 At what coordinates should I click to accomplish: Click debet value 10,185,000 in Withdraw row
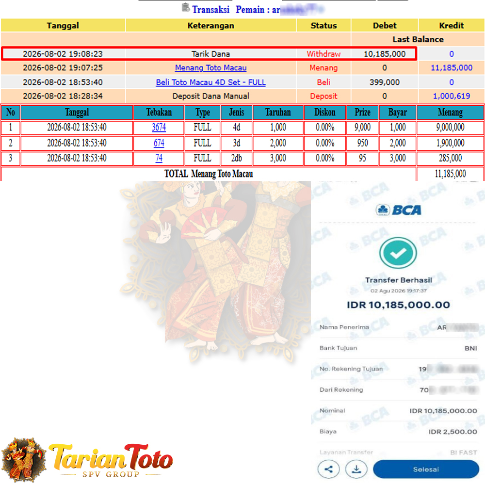(x=385, y=54)
